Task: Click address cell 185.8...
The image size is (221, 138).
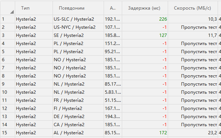Action: tap(112, 35)
